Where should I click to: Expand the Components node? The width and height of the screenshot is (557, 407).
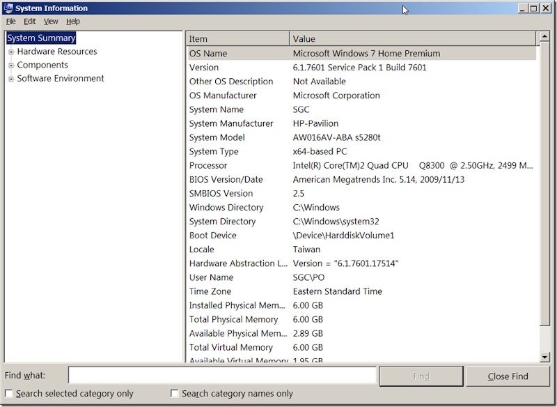11,66
